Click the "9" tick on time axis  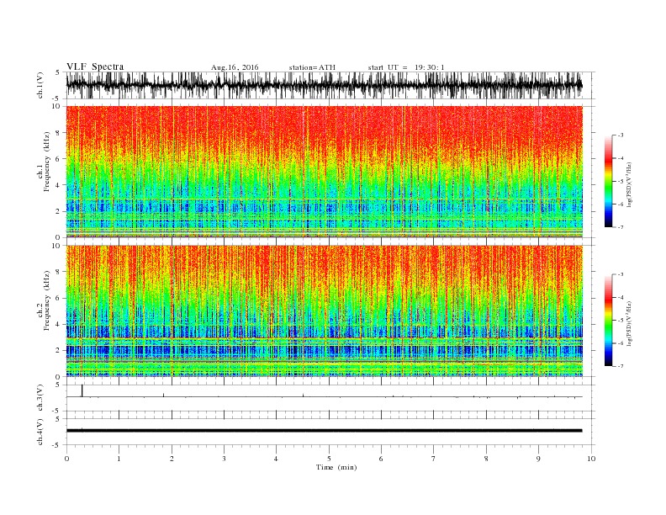(538, 459)
